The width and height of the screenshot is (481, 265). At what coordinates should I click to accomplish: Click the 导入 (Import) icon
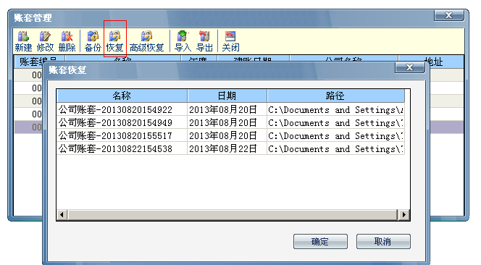pyautogui.click(x=183, y=41)
